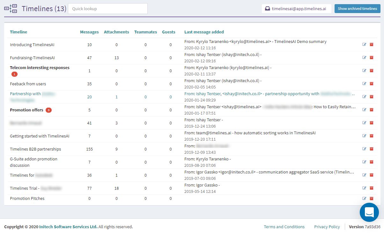Sort by the Messages column header

(x=89, y=32)
